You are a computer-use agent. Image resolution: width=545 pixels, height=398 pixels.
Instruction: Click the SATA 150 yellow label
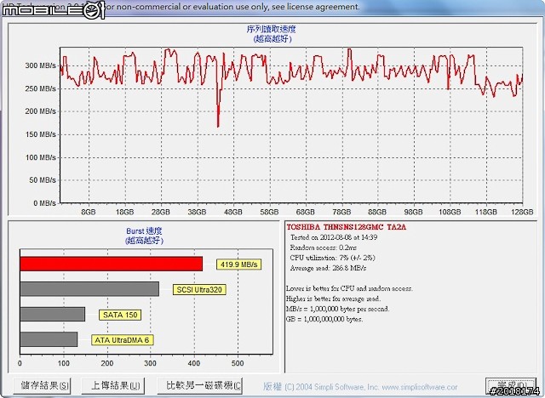(x=120, y=315)
